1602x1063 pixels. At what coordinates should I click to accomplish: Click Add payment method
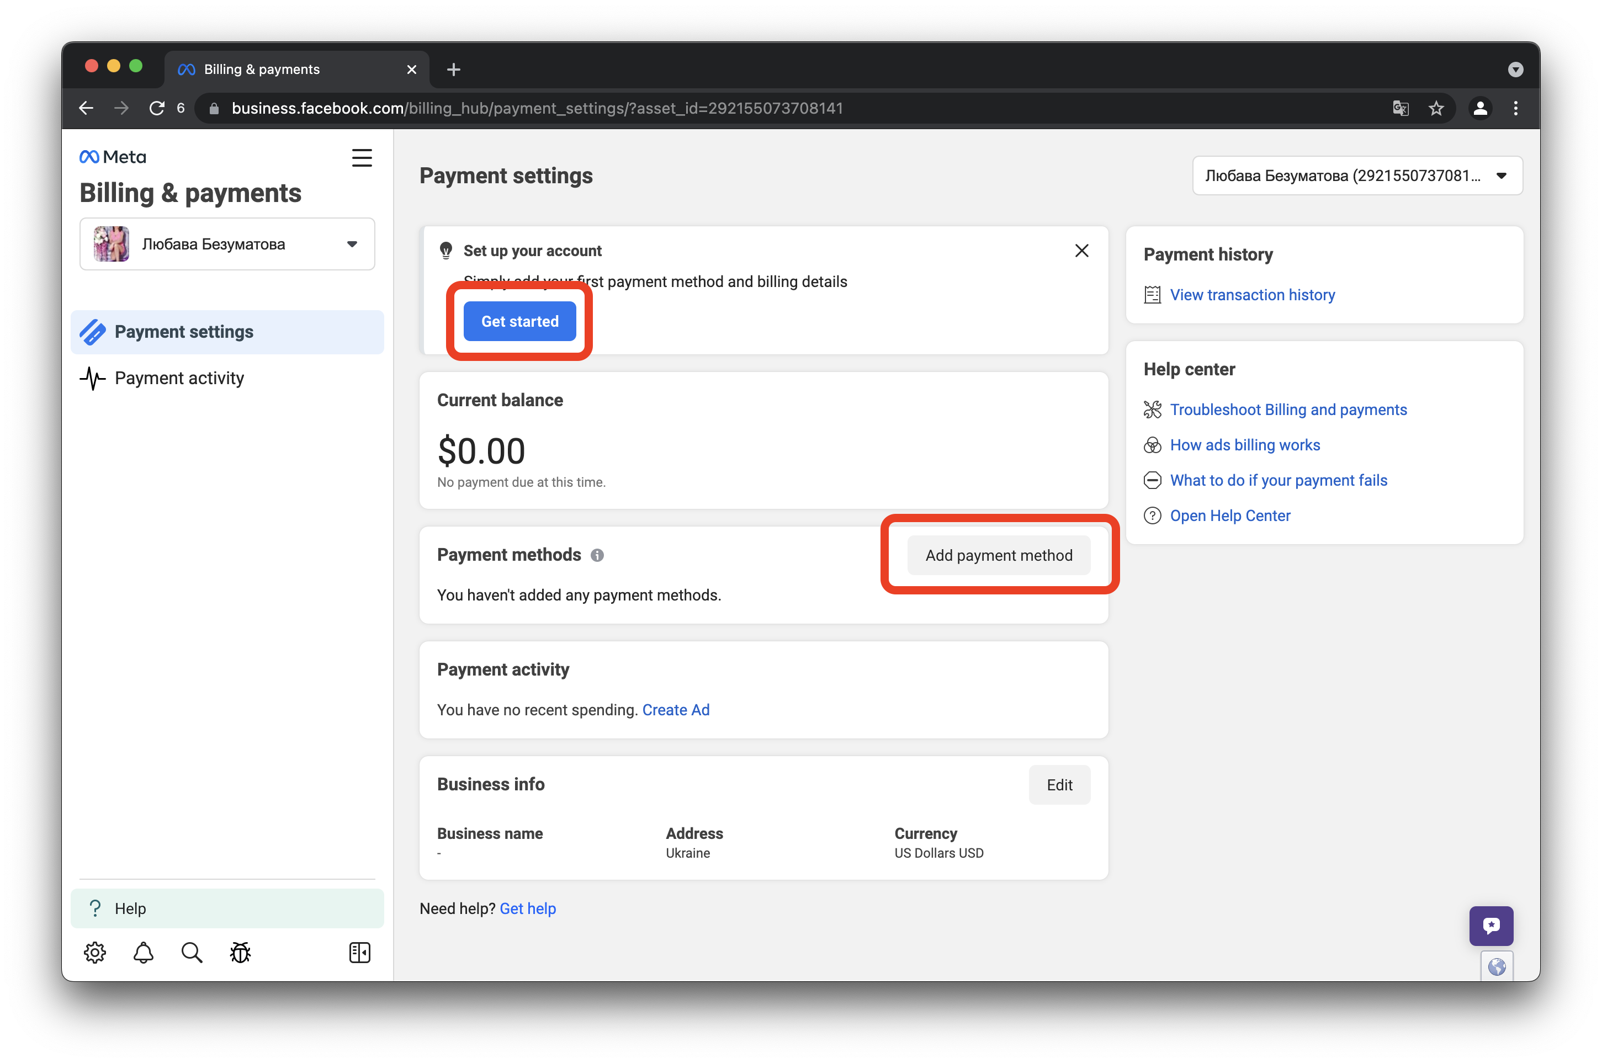pyautogui.click(x=999, y=555)
